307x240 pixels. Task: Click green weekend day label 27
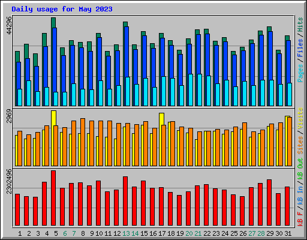pos(252,233)
